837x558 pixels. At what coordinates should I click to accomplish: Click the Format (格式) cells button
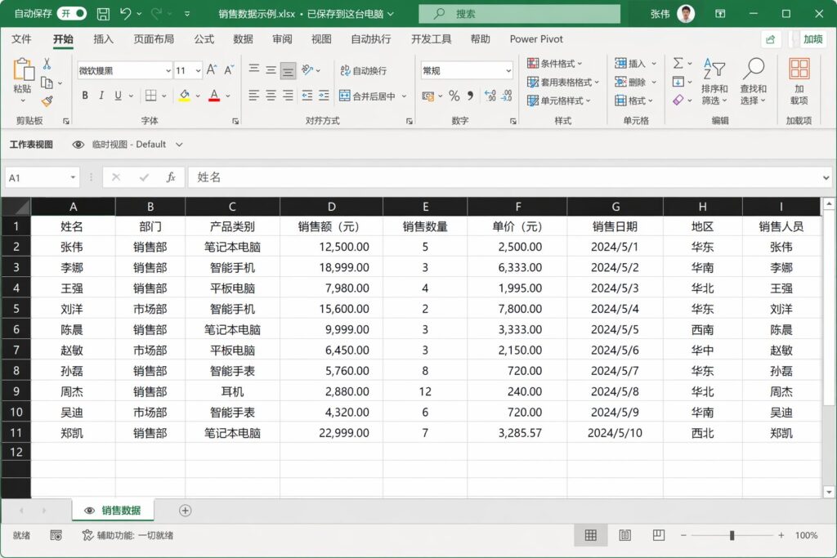(635, 100)
